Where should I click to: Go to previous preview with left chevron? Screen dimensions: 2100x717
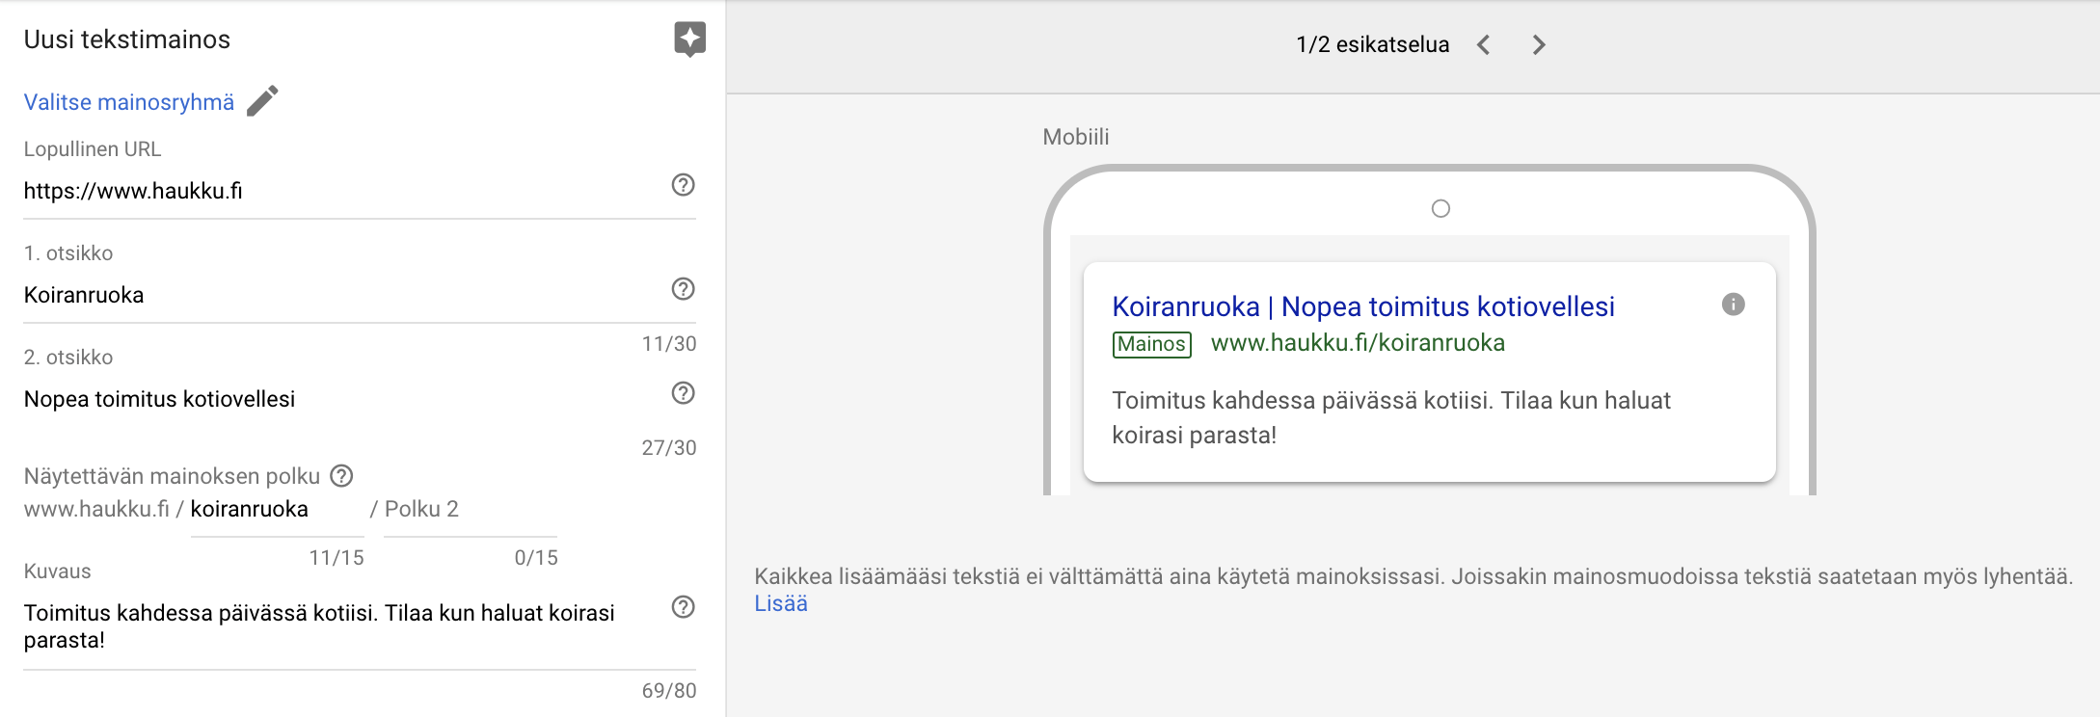1484,45
